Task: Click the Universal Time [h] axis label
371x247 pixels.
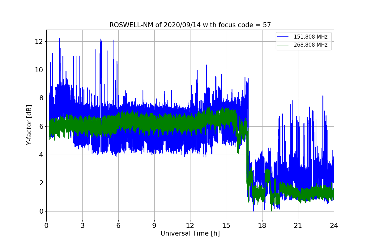Action: (x=190, y=233)
